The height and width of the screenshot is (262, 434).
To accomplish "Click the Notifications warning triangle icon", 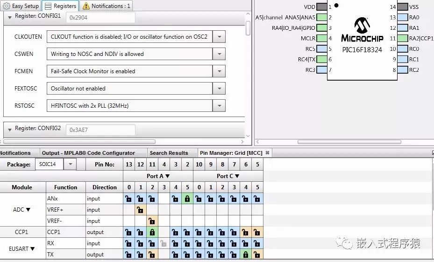I will tap(86, 6).
